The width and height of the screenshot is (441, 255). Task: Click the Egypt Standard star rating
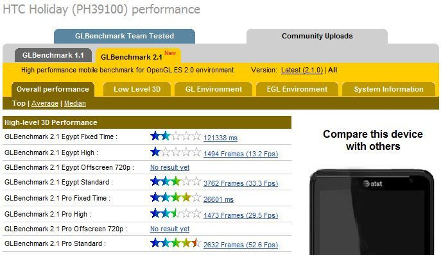175,181
